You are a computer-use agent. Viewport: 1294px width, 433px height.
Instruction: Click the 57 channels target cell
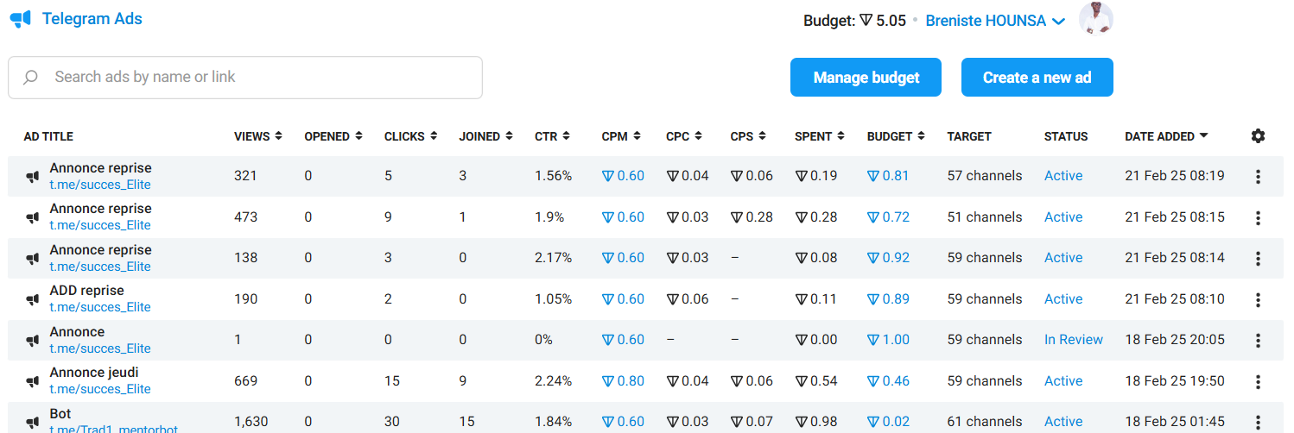coord(985,176)
